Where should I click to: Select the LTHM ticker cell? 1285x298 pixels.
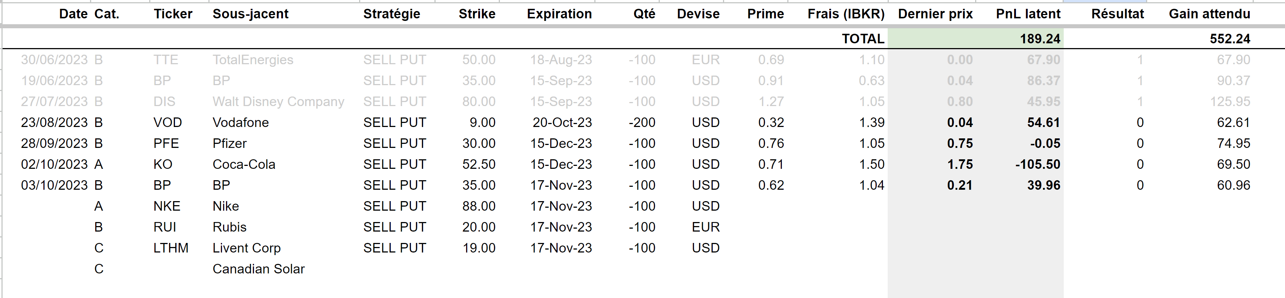171,248
